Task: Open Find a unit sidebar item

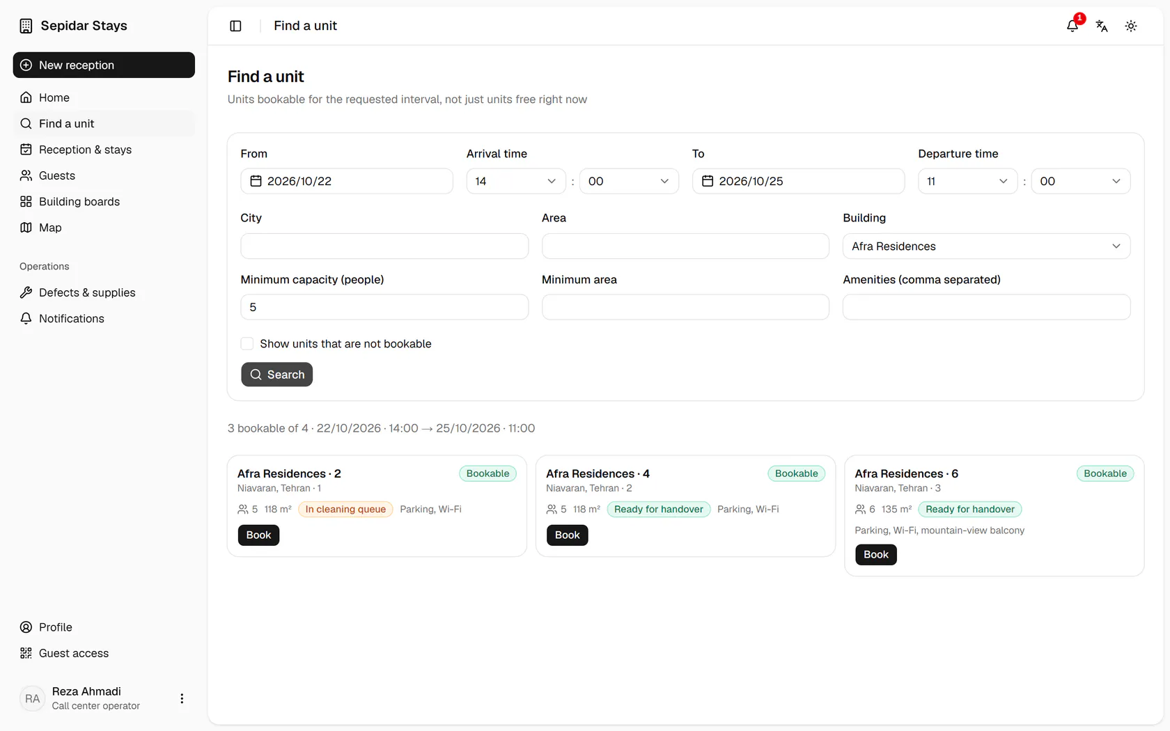Action: click(104, 123)
